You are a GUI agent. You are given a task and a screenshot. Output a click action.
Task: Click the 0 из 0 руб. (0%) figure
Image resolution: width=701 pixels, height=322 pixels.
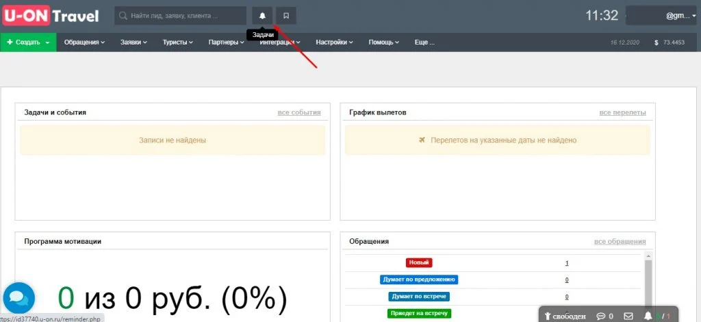point(173,298)
